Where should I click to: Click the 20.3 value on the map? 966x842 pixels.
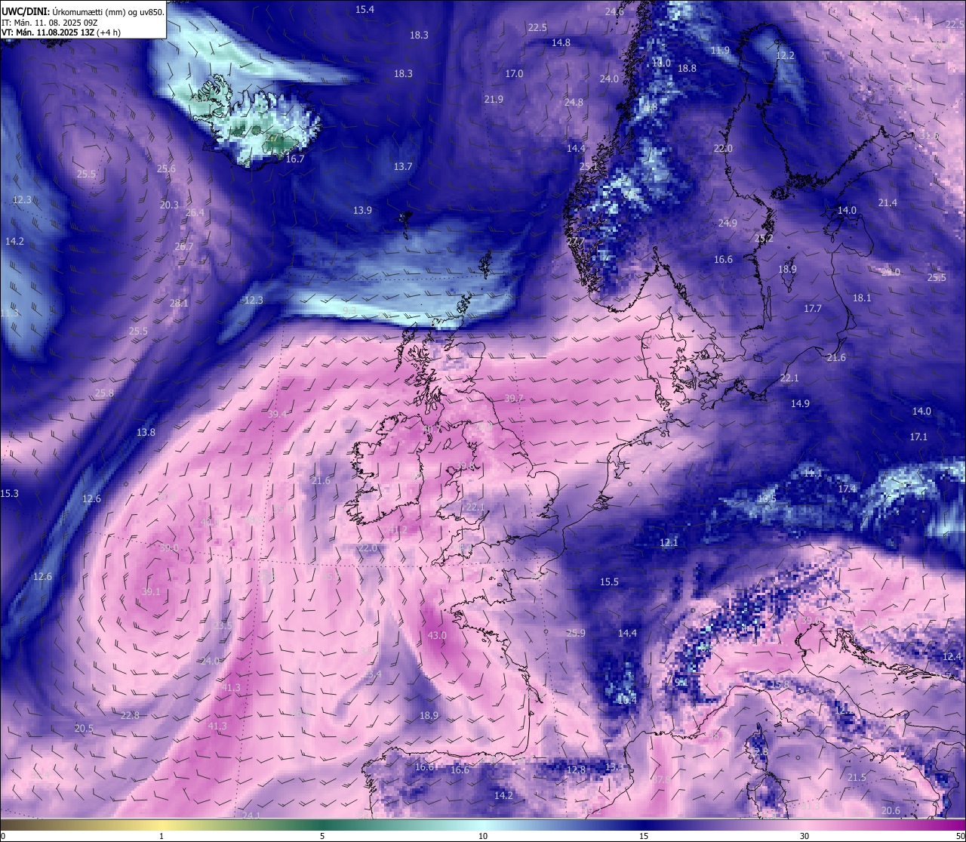pos(169,205)
